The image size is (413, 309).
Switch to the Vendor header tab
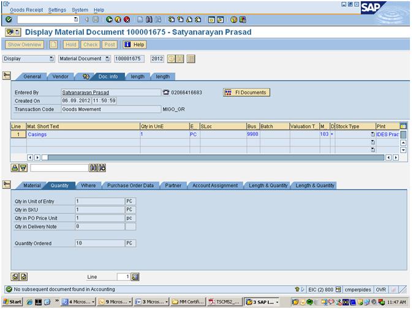pos(60,77)
